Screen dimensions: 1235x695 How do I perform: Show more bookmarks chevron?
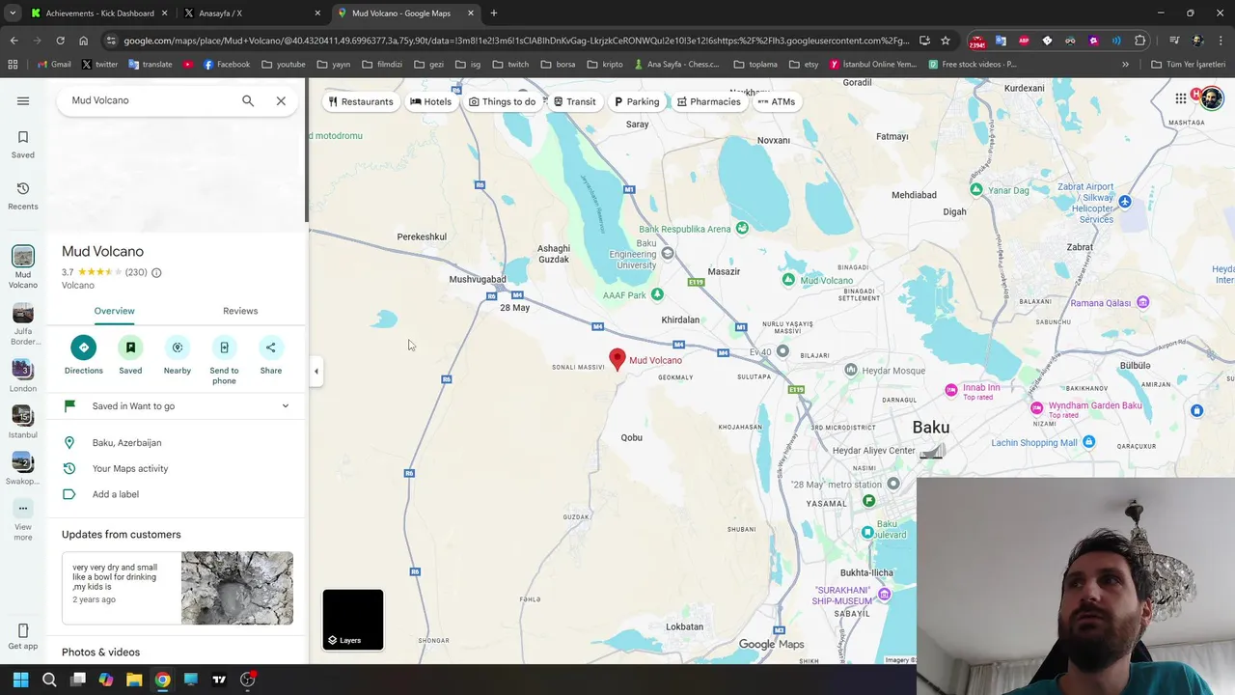pyautogui.click(x=1125, y=65)
